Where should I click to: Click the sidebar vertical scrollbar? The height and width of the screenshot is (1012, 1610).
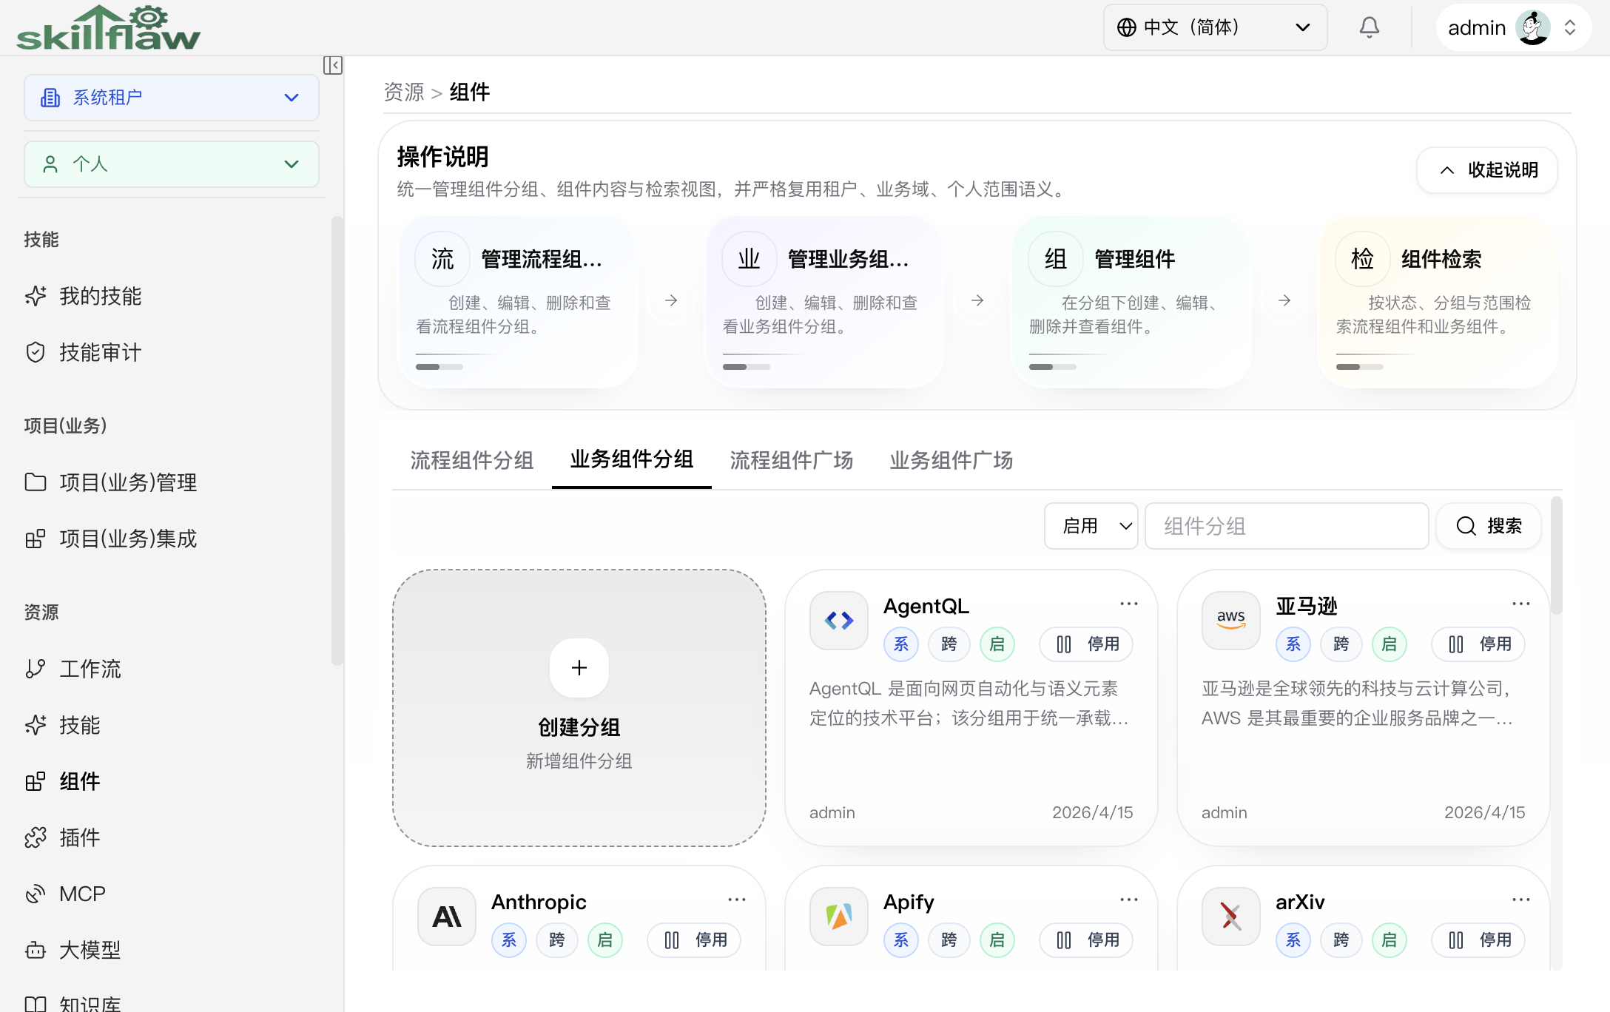pyautogui.click(x=337, y=441)
